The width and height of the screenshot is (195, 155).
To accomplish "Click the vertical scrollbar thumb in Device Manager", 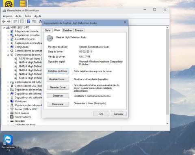I will tap(167, 72).
